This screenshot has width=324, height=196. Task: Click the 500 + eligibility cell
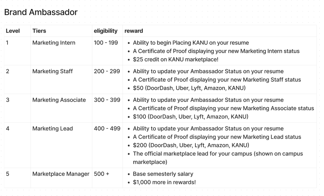[x=101, y=174]
